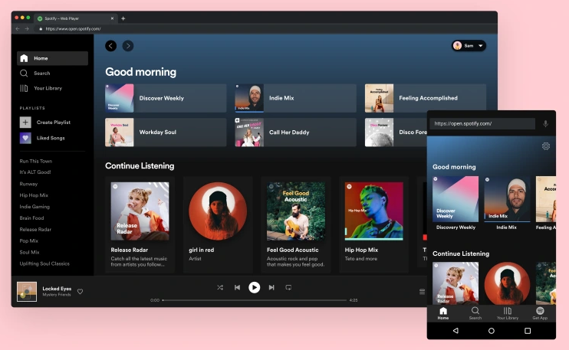Select Indie Gaming playlist

point(35,207)
